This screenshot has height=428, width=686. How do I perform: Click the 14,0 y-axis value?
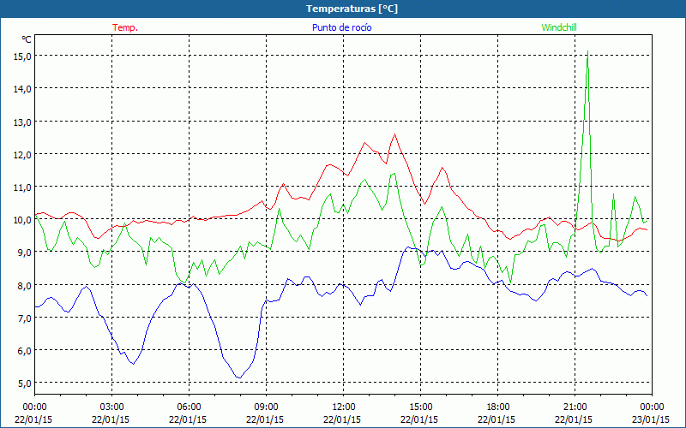point(22,89)
